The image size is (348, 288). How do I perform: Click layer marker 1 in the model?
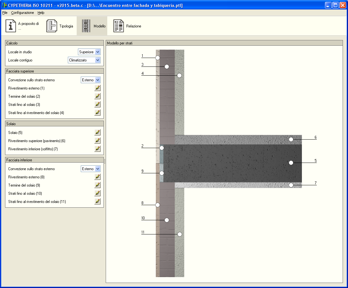click(x=157, y=58)
